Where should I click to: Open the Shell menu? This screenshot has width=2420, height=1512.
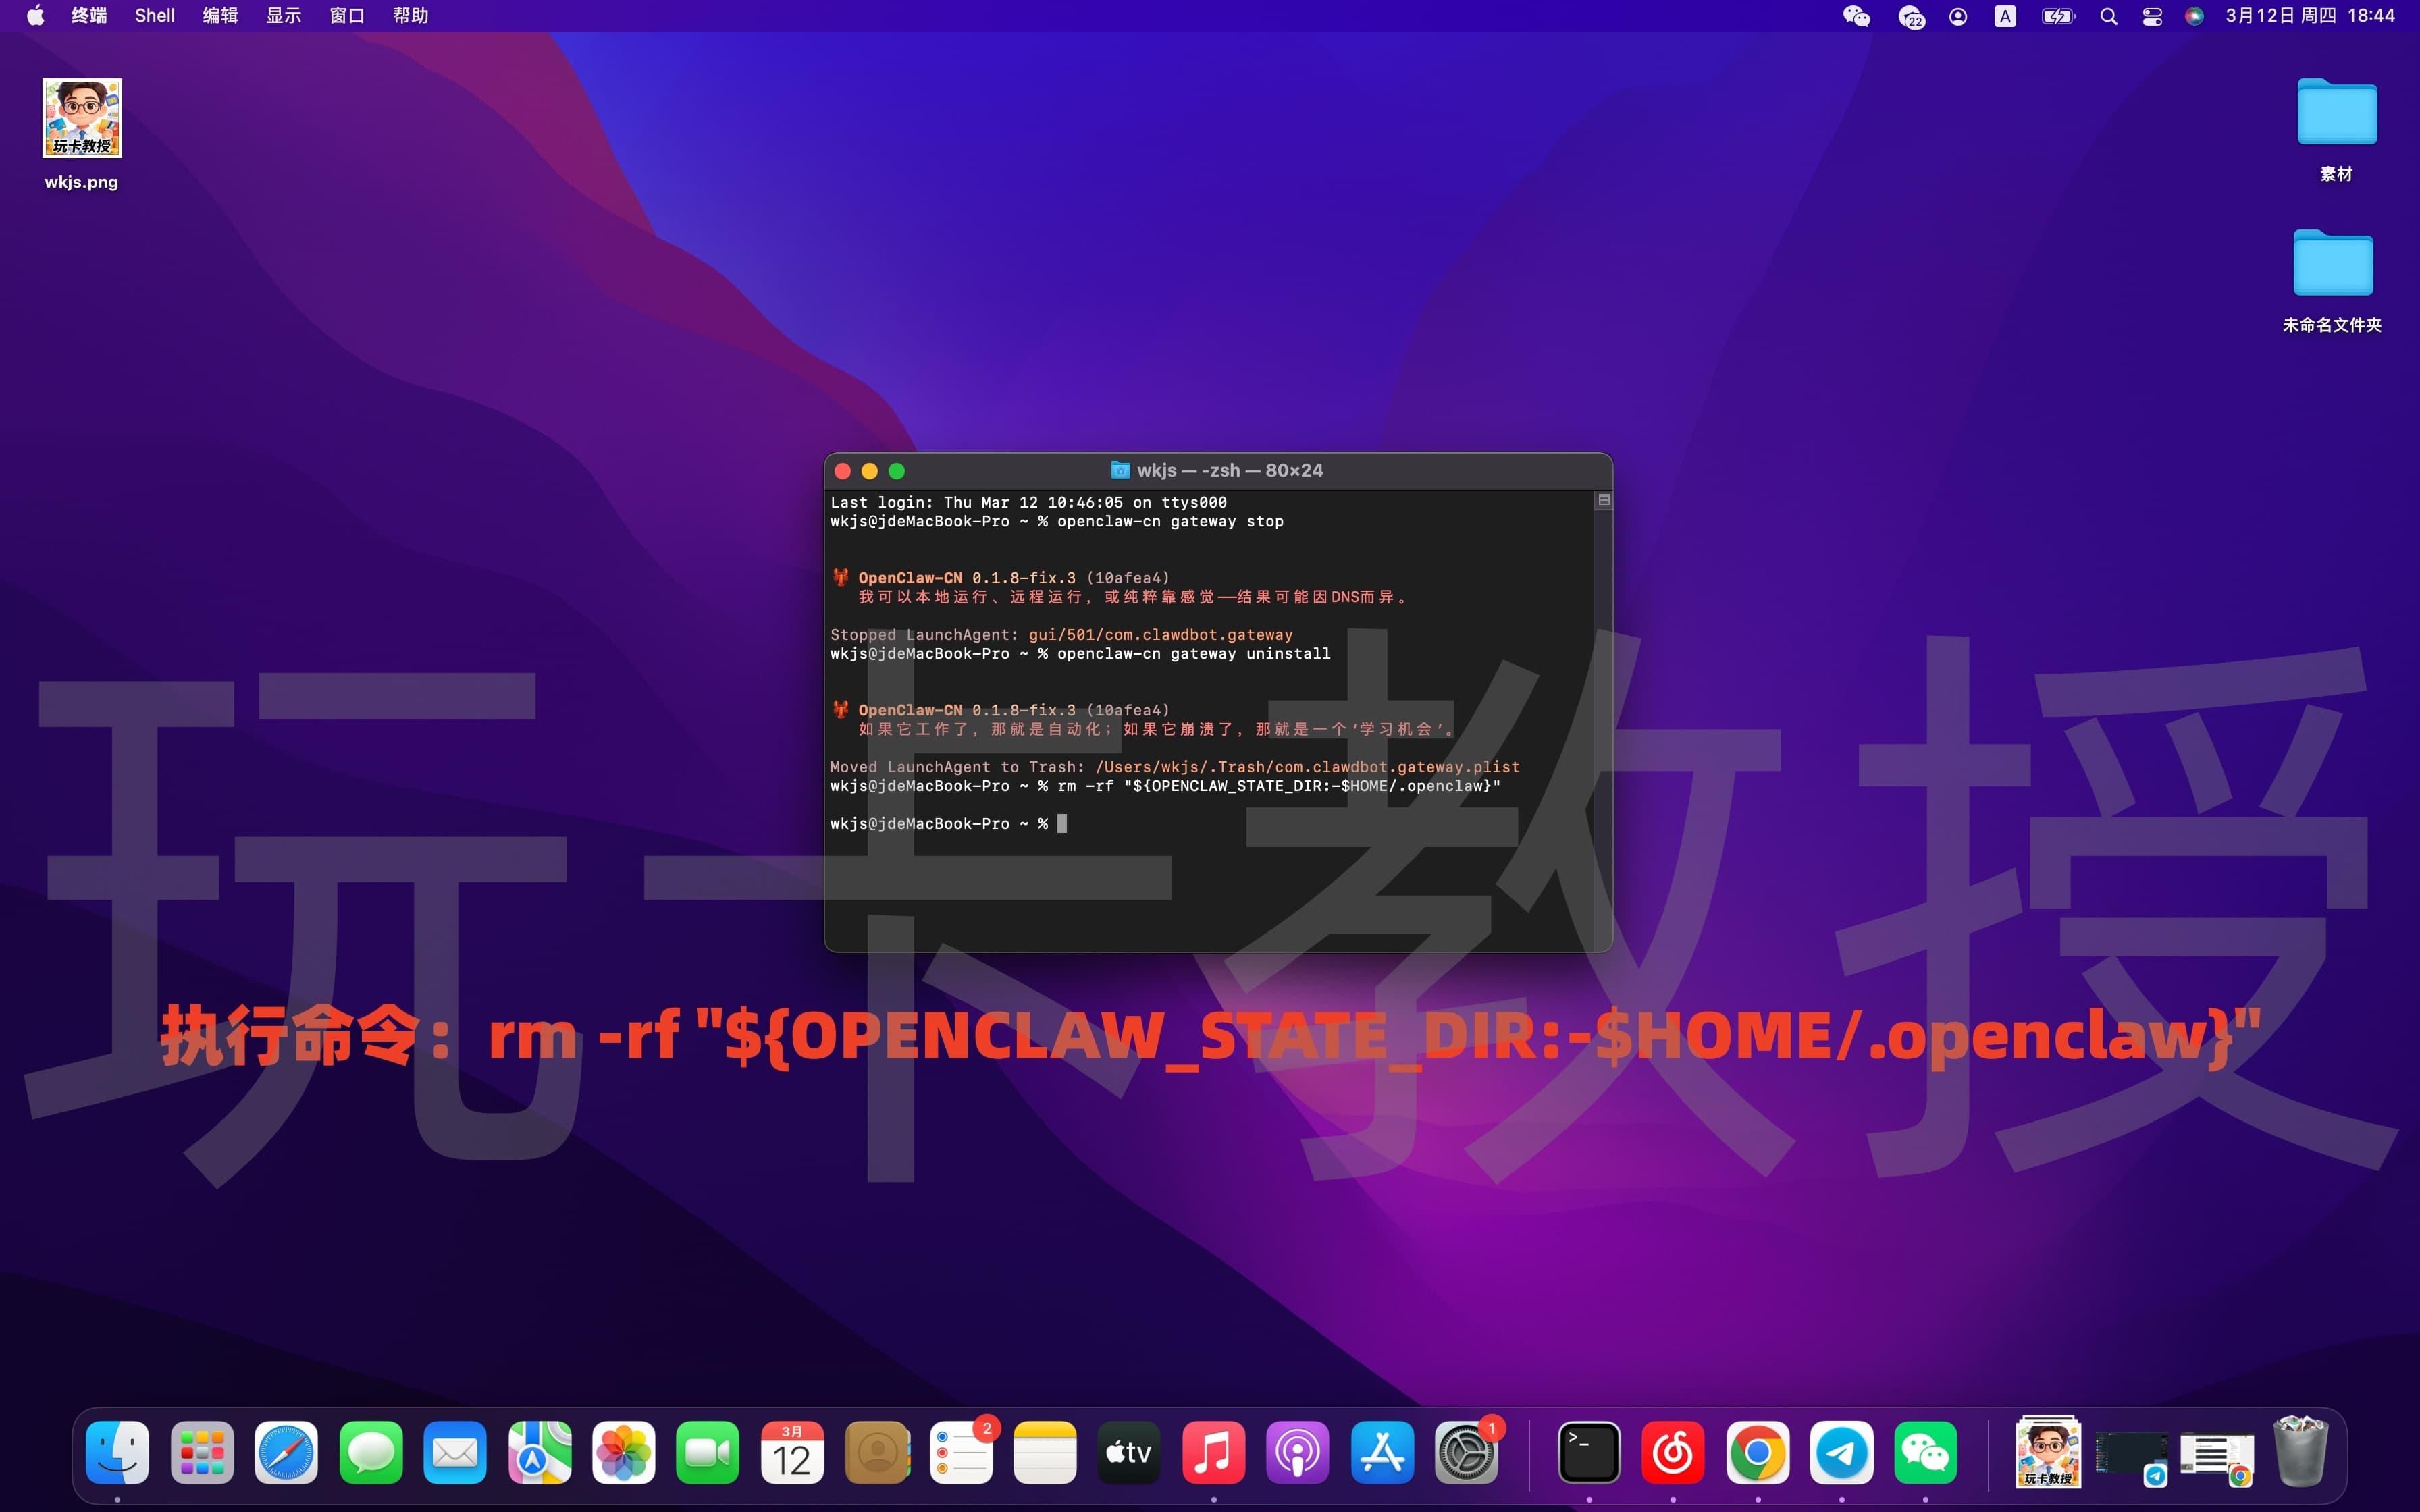click(x=154, y=15)
